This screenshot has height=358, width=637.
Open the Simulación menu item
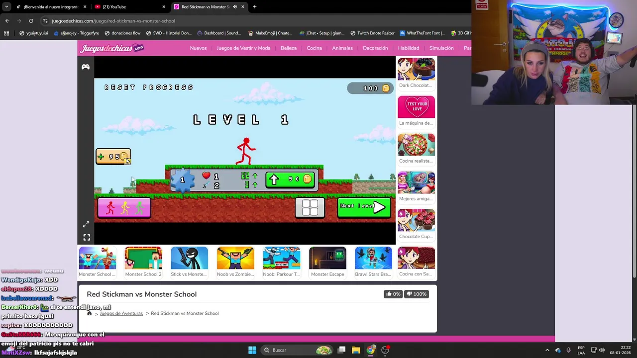[x=441, y=48]
